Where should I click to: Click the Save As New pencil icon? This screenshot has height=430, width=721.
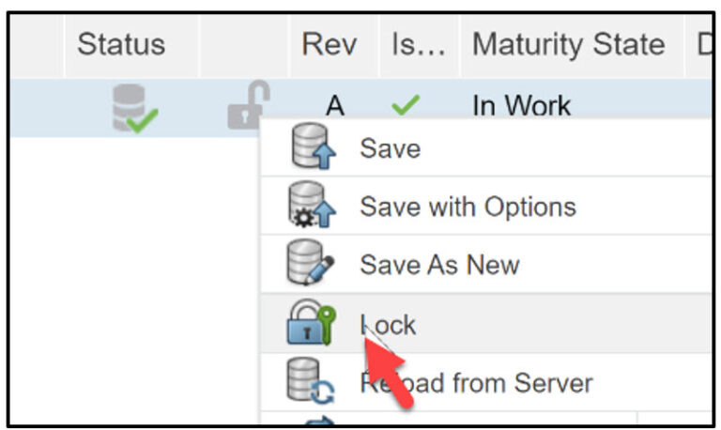[306, 266]
